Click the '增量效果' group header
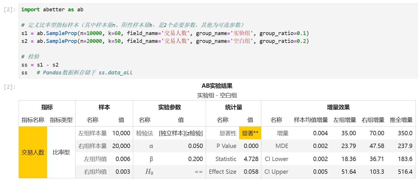Image resolution: width=418 pixels, height=181 pixels. coord(338,107)
